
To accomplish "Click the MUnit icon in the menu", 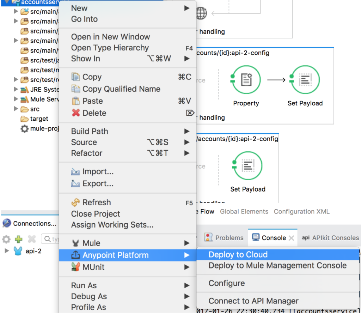I will (75, 267).
